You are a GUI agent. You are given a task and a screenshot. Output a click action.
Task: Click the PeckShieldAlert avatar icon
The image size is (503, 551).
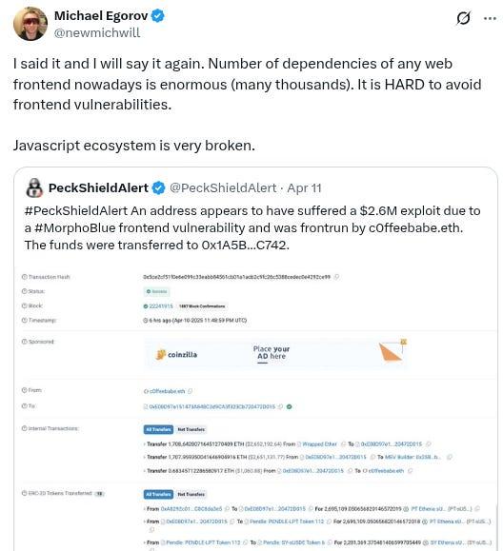point(34,187)
